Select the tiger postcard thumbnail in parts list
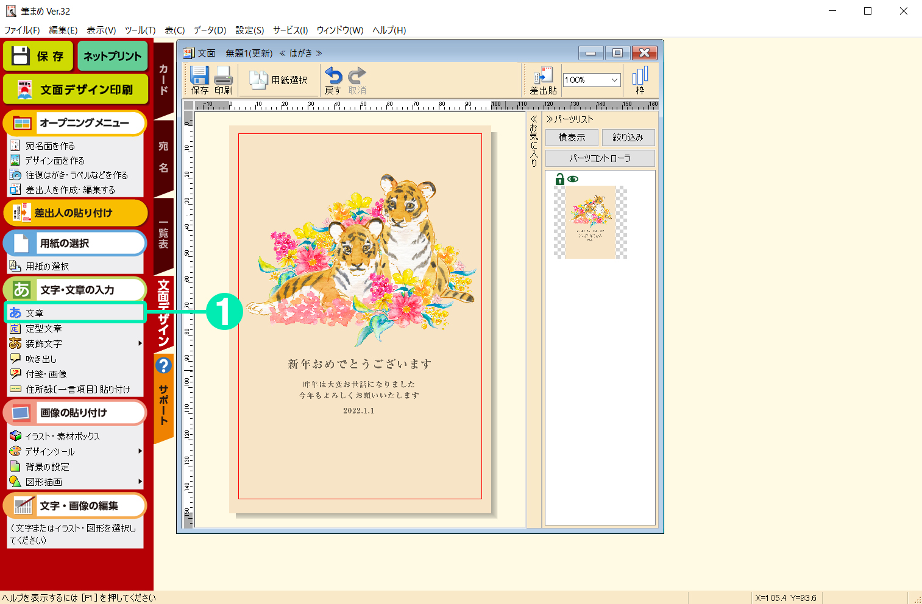The width and height of the screenshot is (922, 604). pyautogui.click(x=590, y=222)
